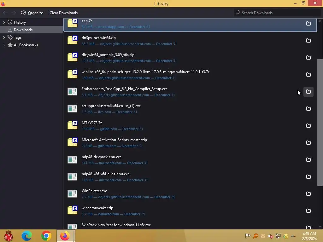
Task: Select the ndp48-x86-x64-allos-enu.exe file name
Action: [x=105, y=174]
